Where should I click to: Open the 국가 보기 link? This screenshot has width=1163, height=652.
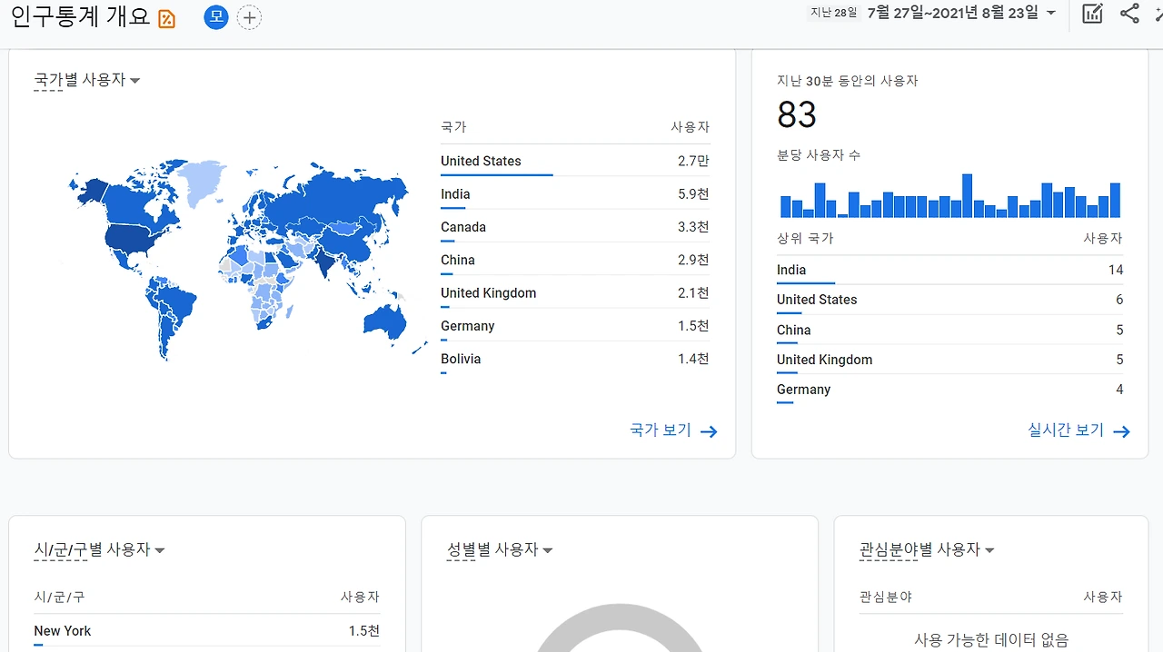pos(673,430)
